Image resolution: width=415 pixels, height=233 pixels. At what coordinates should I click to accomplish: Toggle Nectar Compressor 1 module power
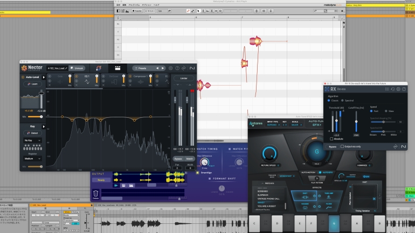coord(130,76)
